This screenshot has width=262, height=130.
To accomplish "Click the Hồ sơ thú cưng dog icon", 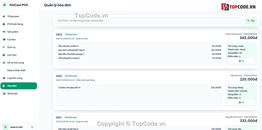I will [4, 63].
